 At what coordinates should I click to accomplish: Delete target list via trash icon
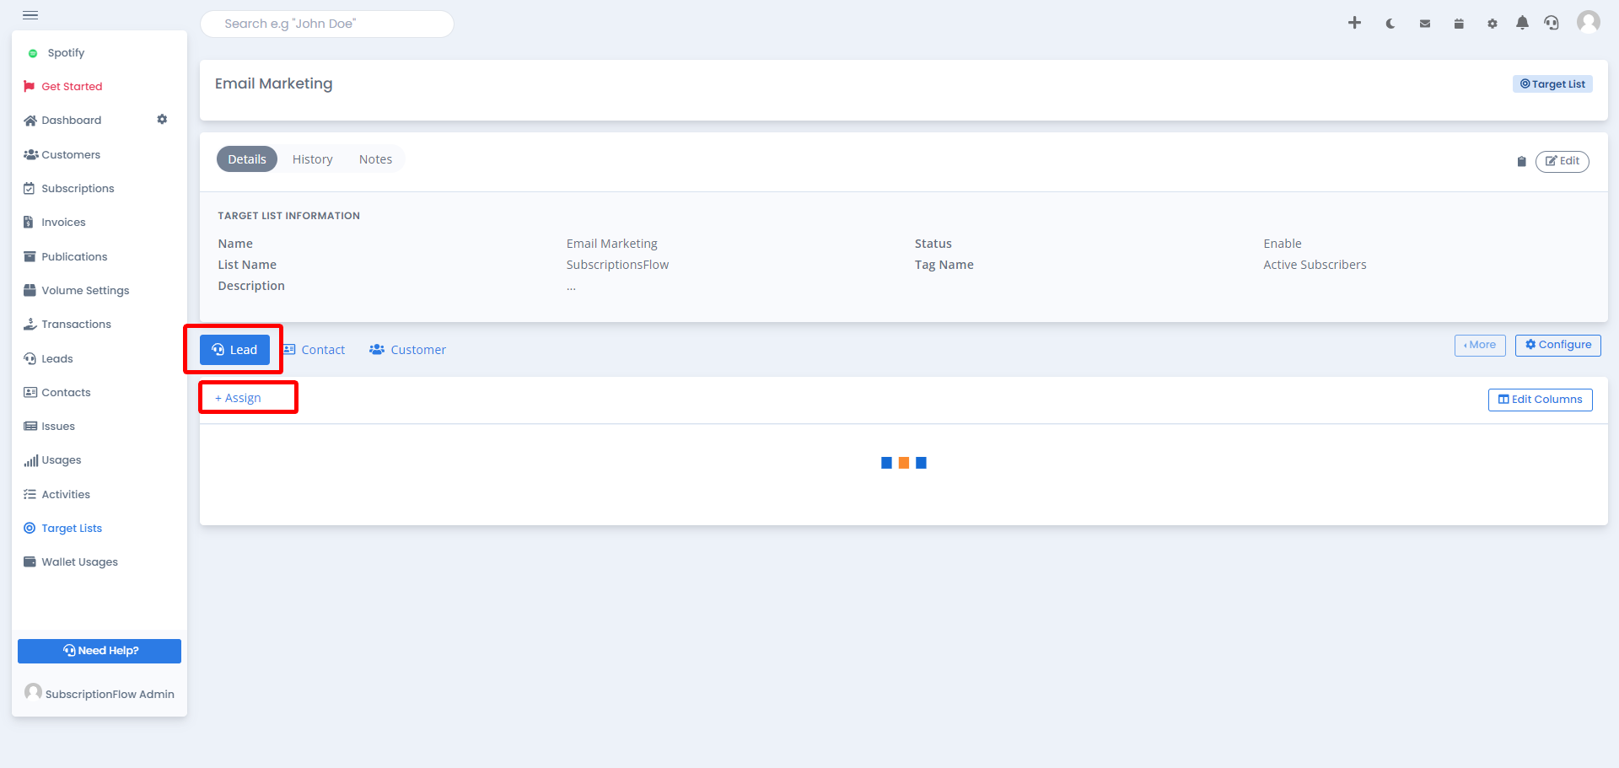coord(1522,161)
